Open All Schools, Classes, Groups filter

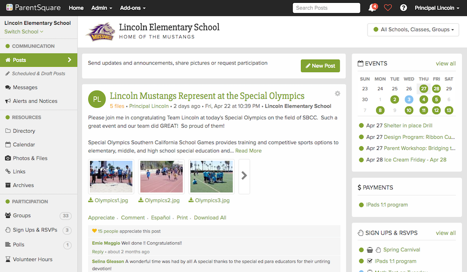coord(413,30)
